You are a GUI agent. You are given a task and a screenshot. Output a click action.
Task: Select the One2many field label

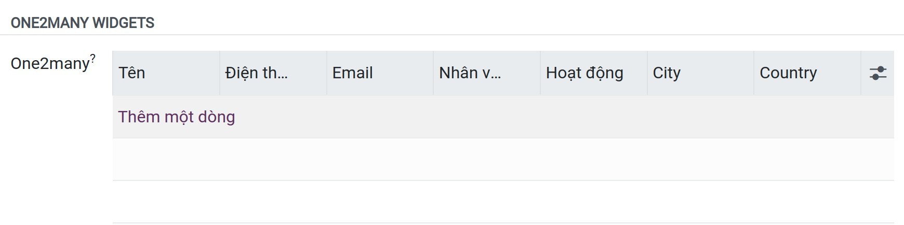coord(50,64)
